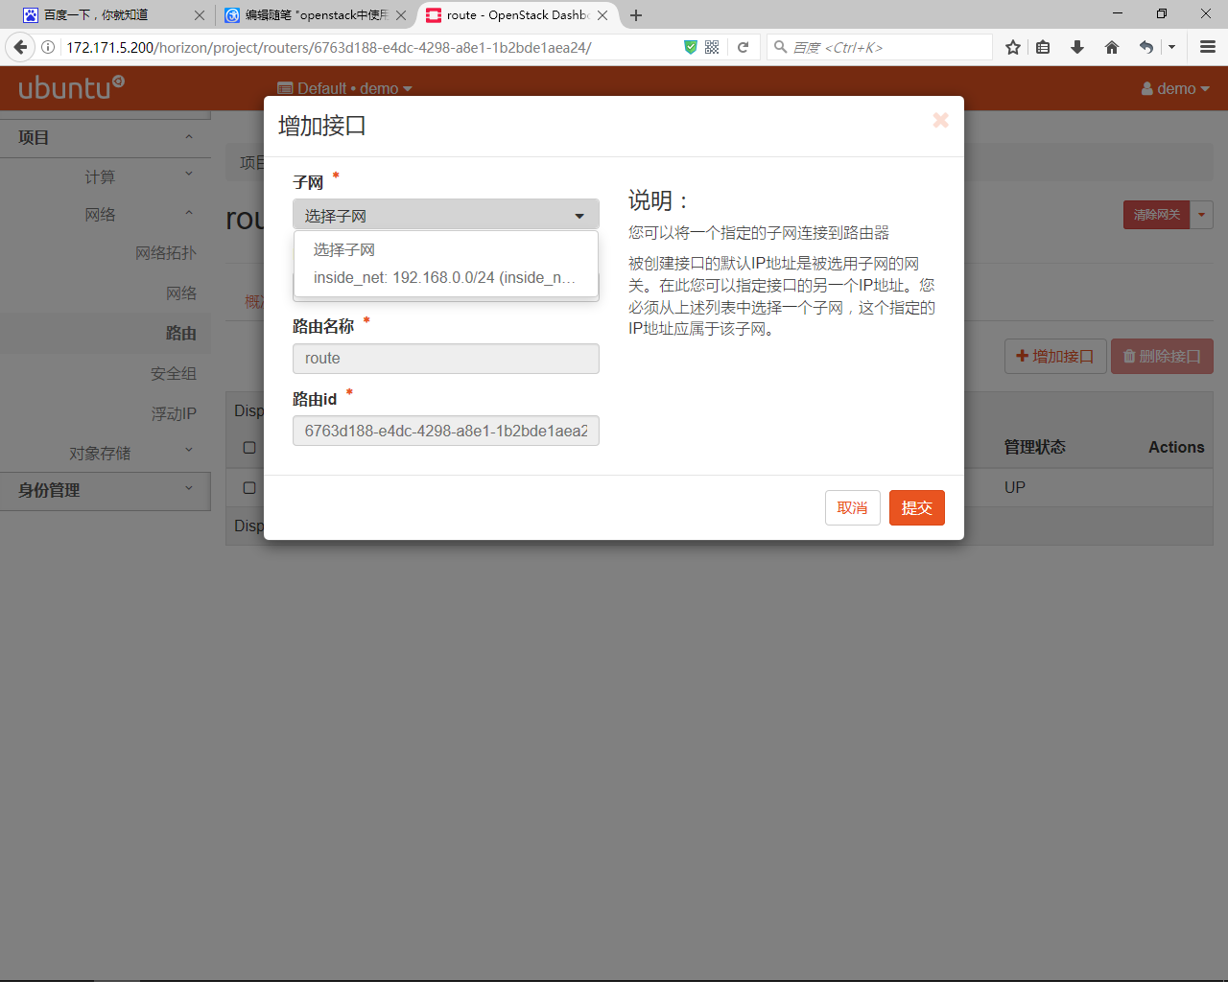Click the ubuntu logo
This screenshot has height=982, width=1228.
71,87
